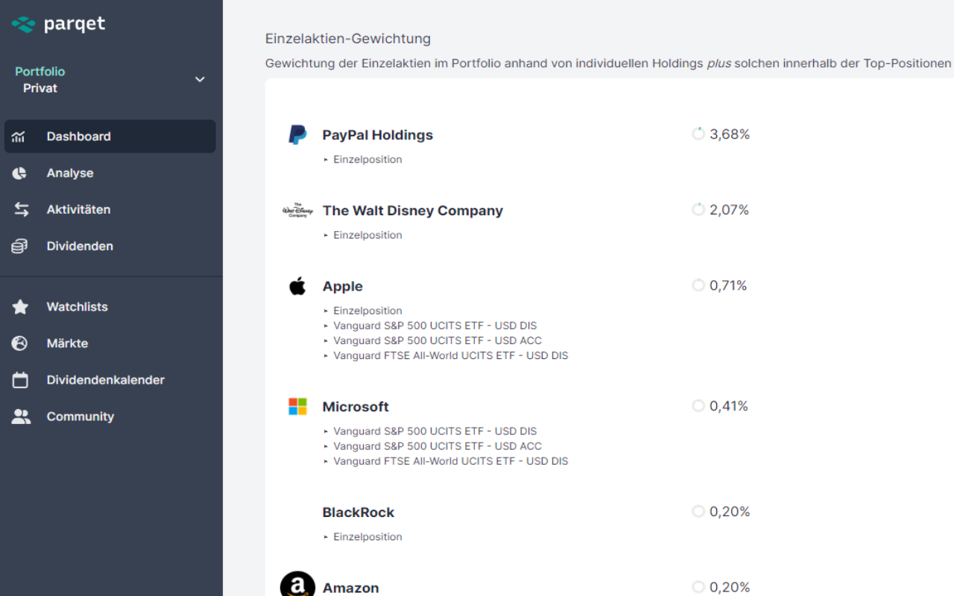Image resolution: width=954 pixels, height=596 pixels.
Task: Click the Apple logo icon
Action: (x=297, y=285)
